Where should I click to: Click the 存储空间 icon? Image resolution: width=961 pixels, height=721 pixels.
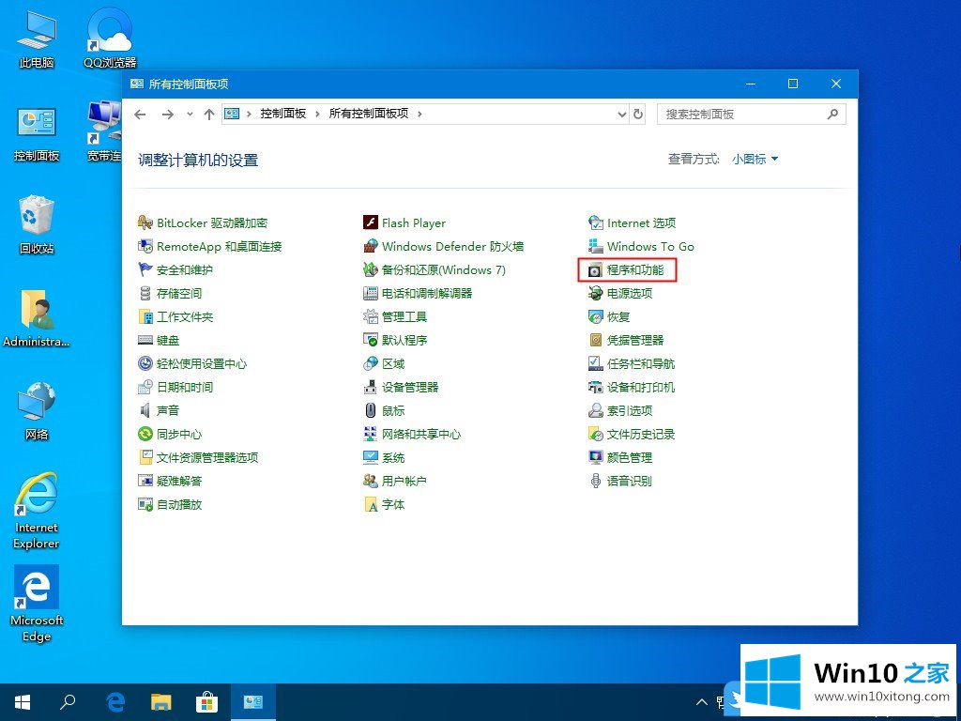coord(145,293)
